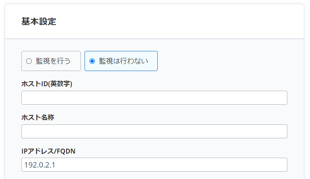
Task: Disable monitoring via the 監視は行わない box
Action: click(121, 61)
